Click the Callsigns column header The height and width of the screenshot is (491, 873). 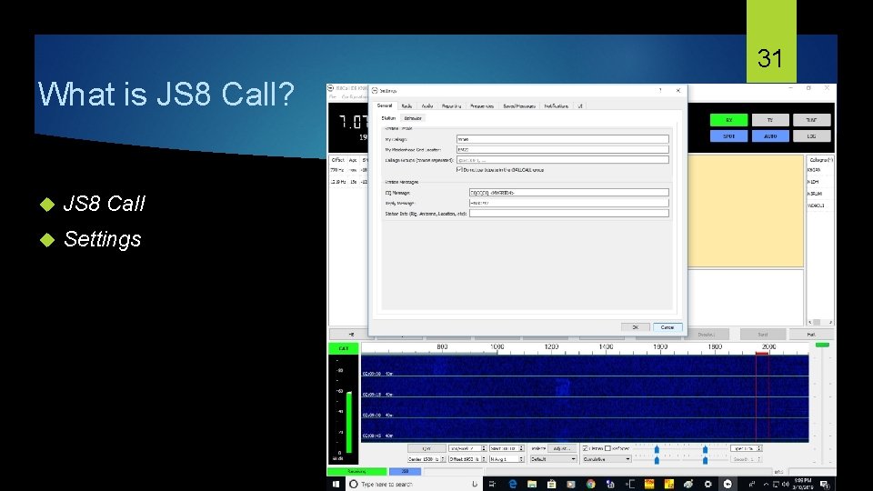pos(820,160)
